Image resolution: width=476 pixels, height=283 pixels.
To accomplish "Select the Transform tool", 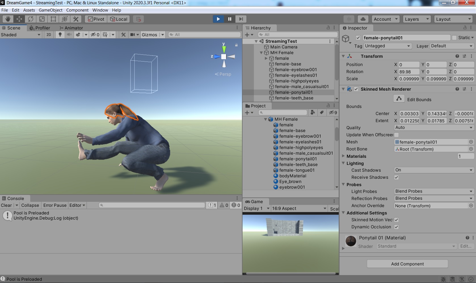I will coord(65,19).
